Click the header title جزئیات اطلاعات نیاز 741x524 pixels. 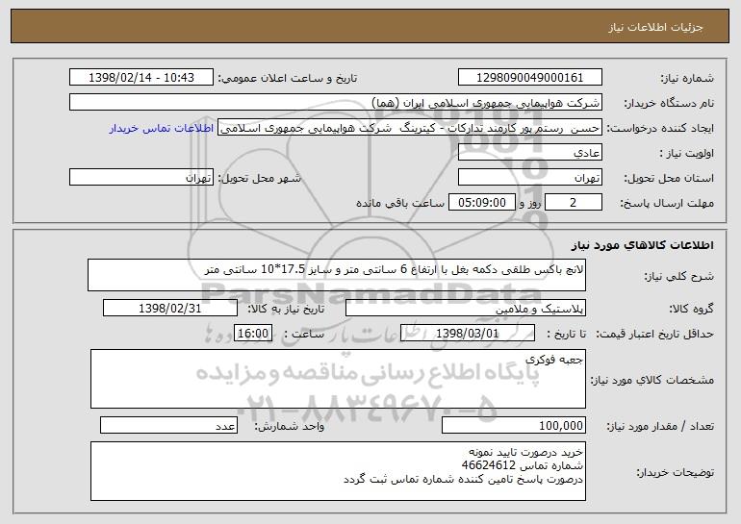click(655, 27)
